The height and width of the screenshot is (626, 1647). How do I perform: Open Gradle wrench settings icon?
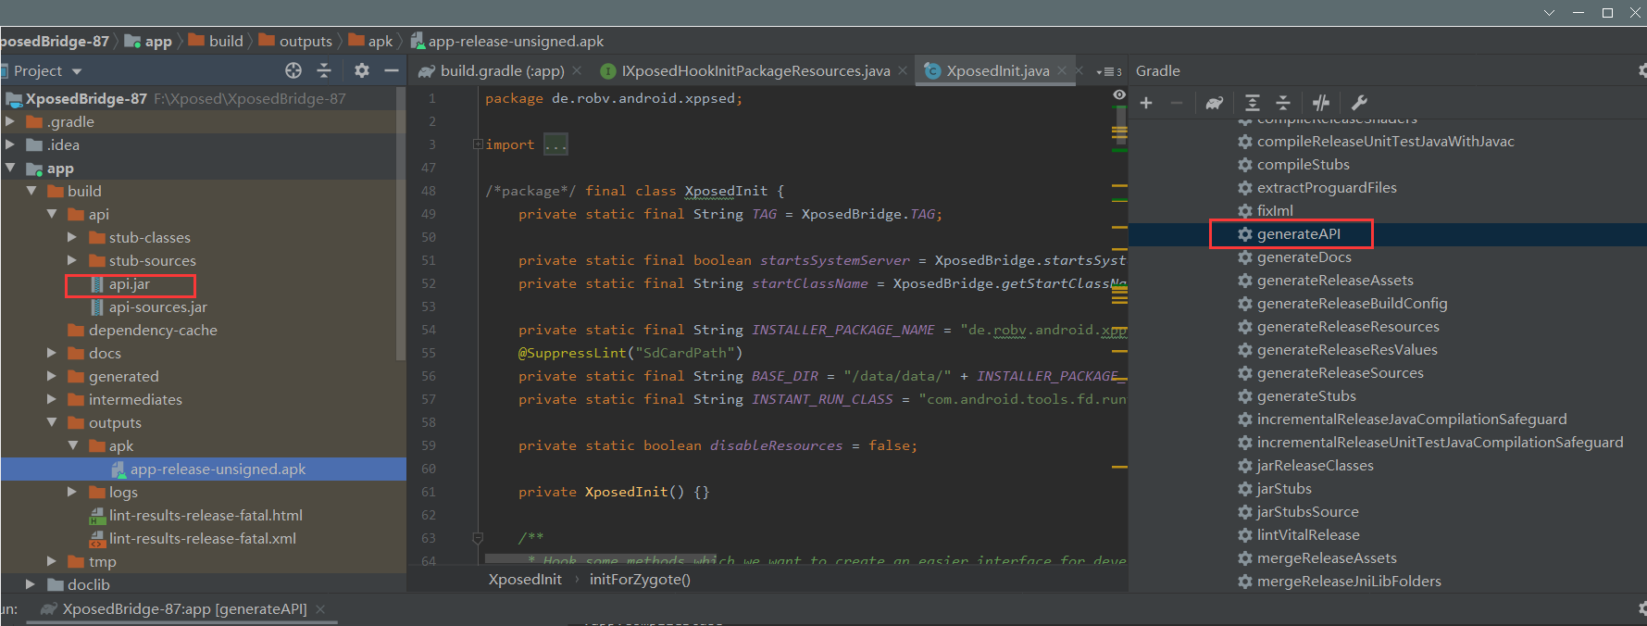[1359, 103]
